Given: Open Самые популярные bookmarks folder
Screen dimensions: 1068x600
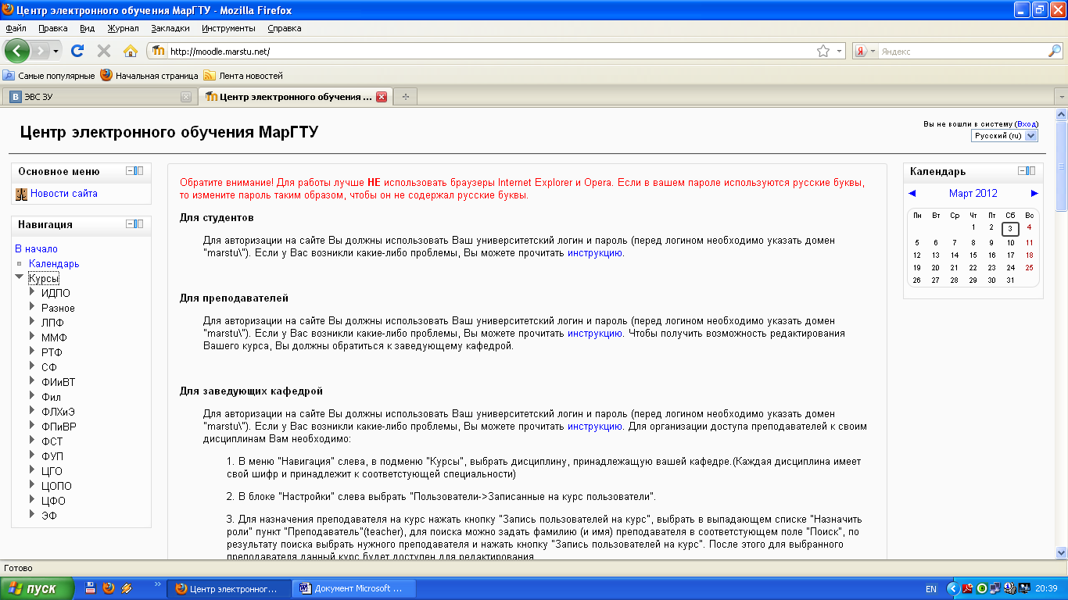Looking at the screenshot, I should (48, 76).
